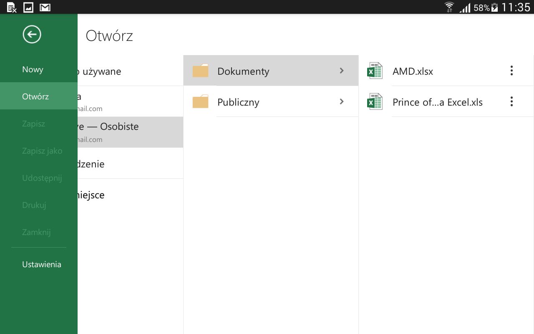The width and height of the screenshot is (534, 334).
Task: Select Otwórz in the side menu
Action: click(35, 96)
